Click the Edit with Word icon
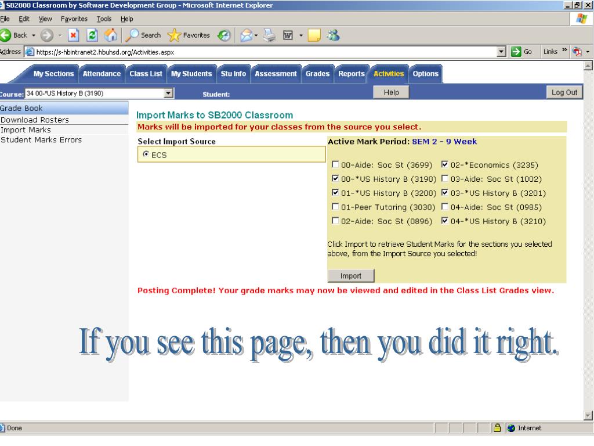This screenshot has height=446, width=594. [x=288, y=35]
